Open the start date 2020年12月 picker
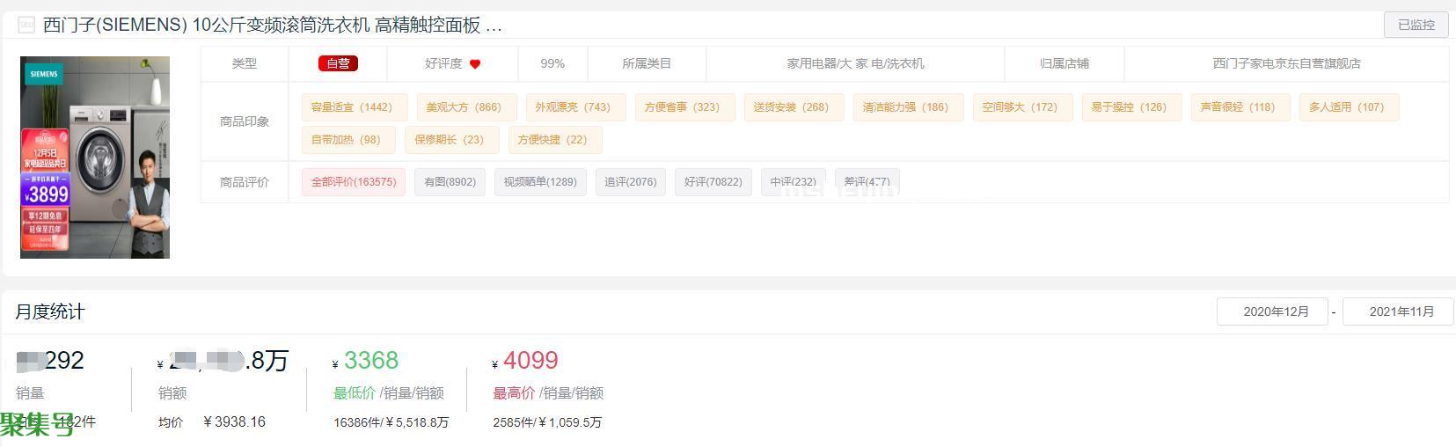Viewport: 1456px width, 447px height. 1272,311
